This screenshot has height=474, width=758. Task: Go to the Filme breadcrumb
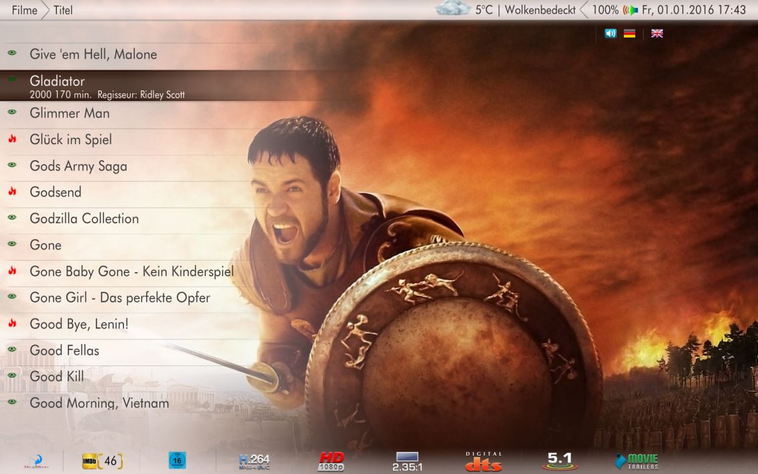[24, 9]
